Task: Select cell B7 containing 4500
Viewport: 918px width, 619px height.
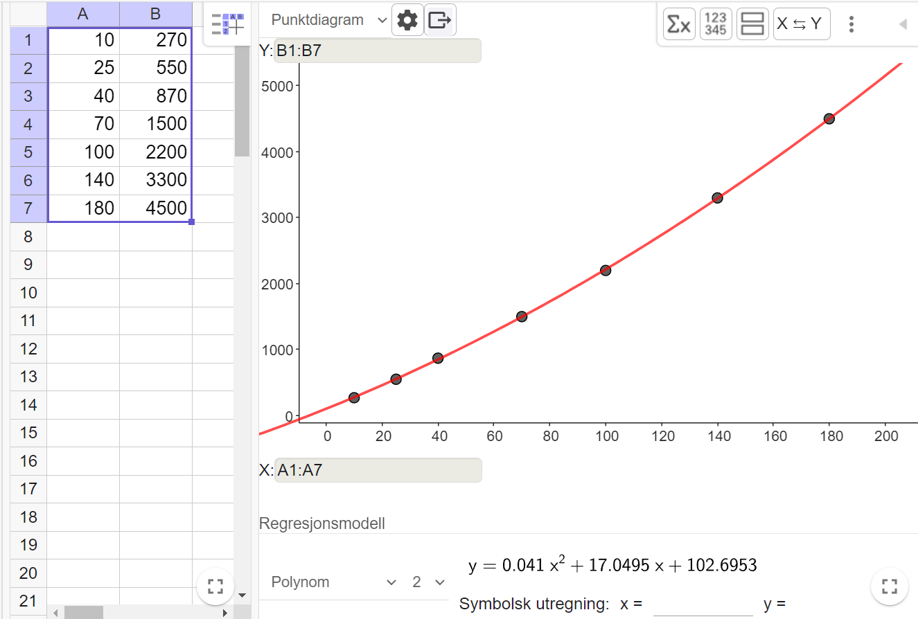Action: click(155, 208)
